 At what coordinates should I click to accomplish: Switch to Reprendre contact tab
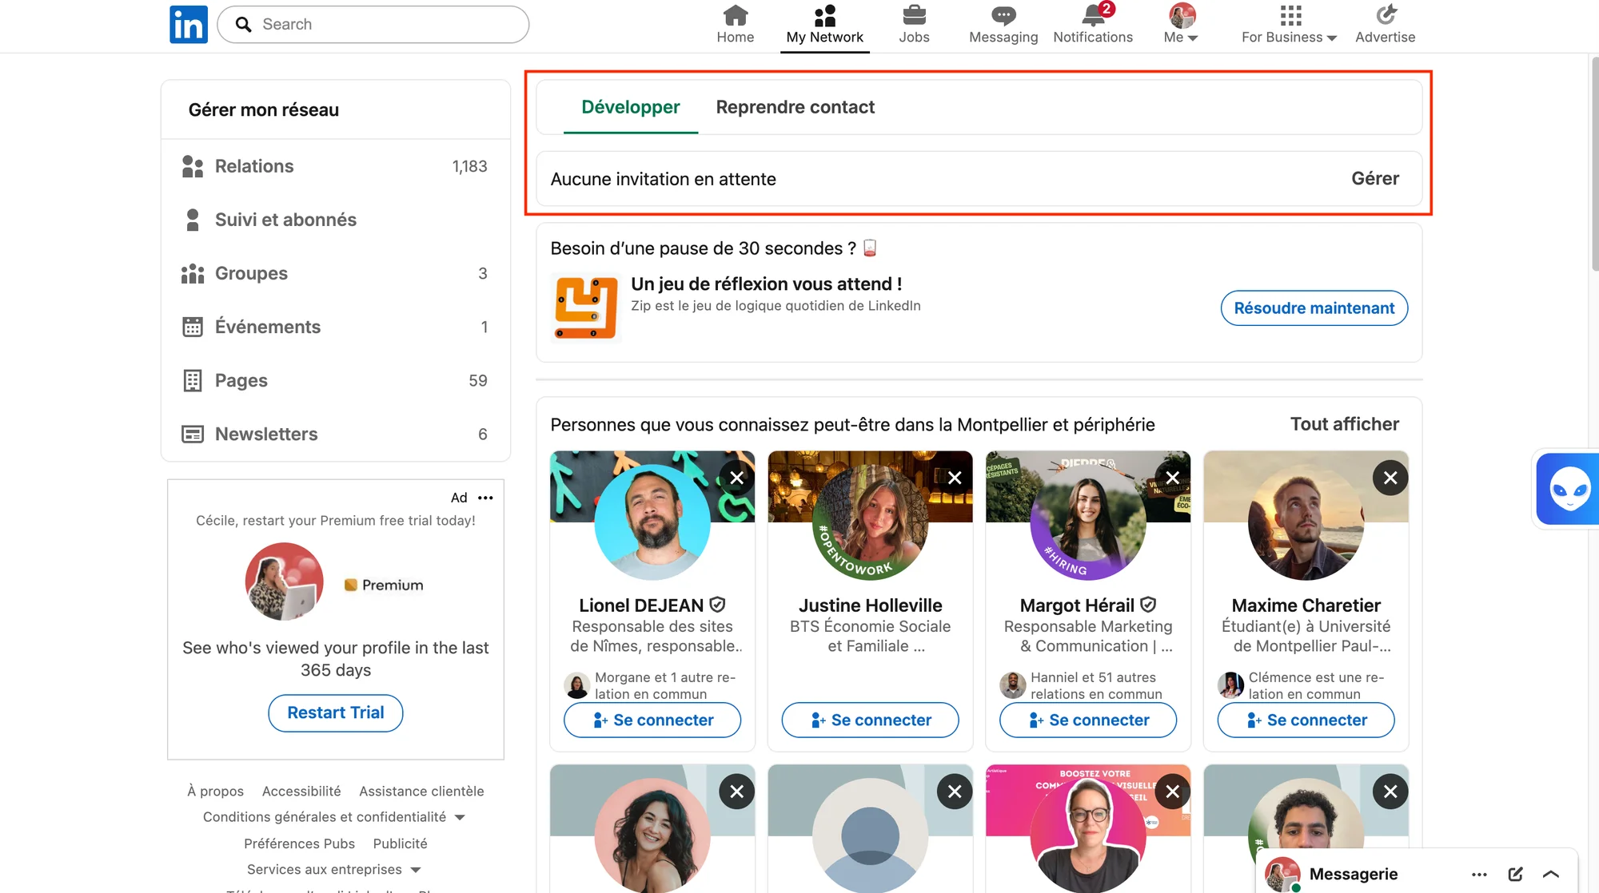click(795, 107)
